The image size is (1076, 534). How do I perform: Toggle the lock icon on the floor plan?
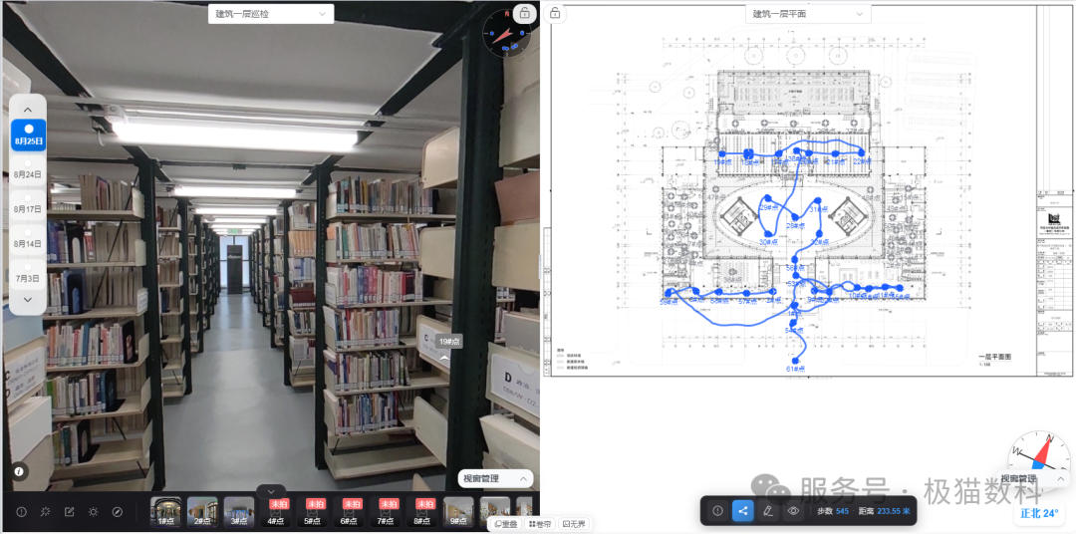tap(555, 13)
